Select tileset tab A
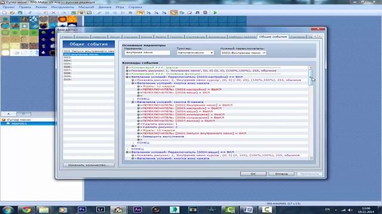The image size is (382, 214). tap(8, 114)
